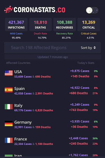Click the Italy flag icon

[9, 107]
